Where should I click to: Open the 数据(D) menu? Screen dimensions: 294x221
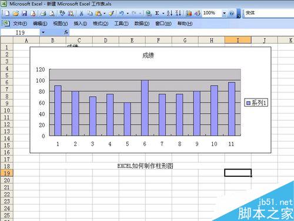tap(142, 24)
